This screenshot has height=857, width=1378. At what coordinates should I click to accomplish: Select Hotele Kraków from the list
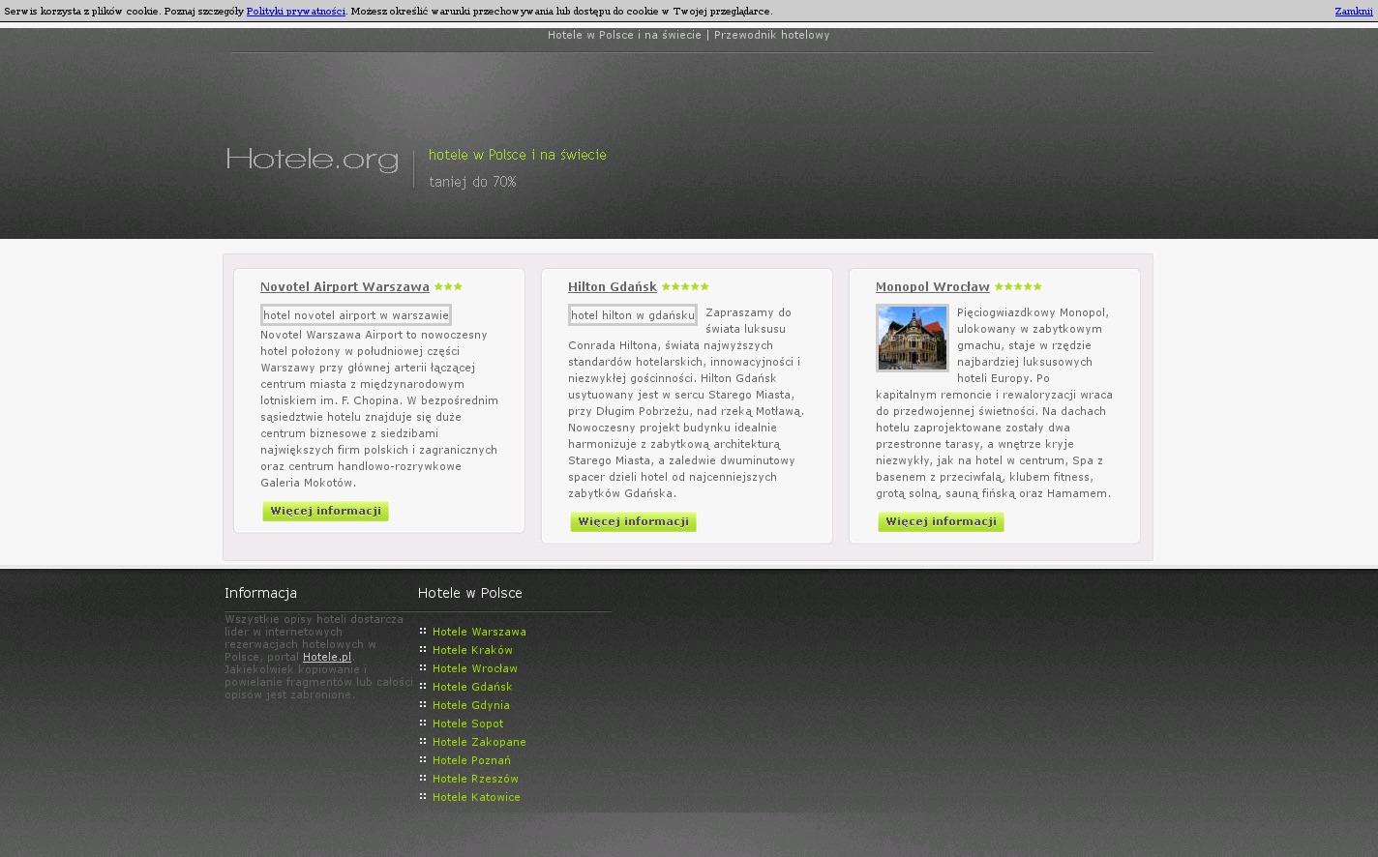tap(472, 650)
